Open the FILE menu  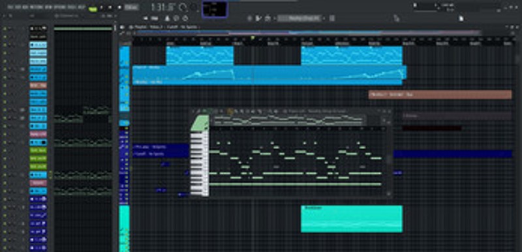[10, 7]
